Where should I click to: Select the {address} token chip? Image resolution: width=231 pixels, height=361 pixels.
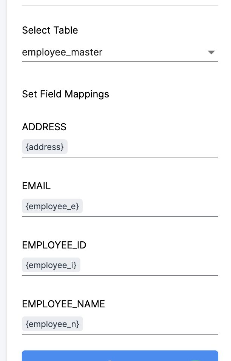coord(45,147)
